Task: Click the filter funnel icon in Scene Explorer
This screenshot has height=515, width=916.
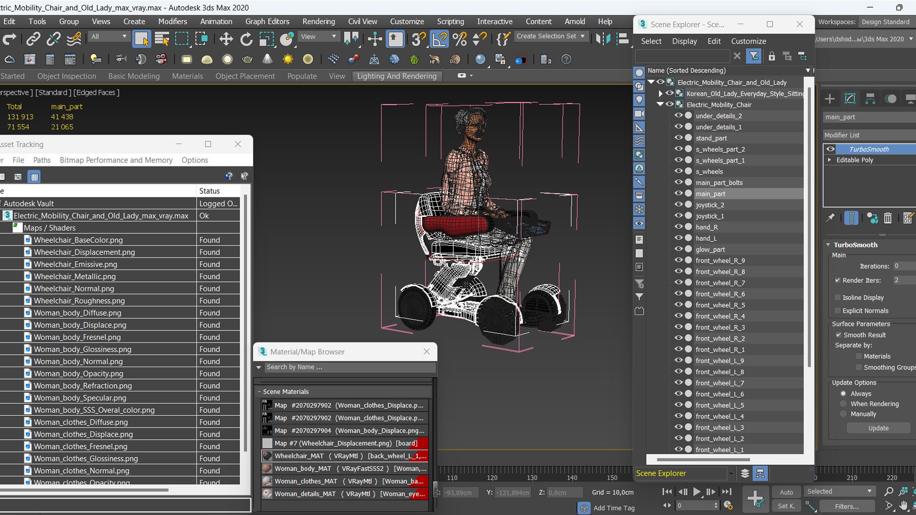Action: pyautogui.click(x=754, y=56)
